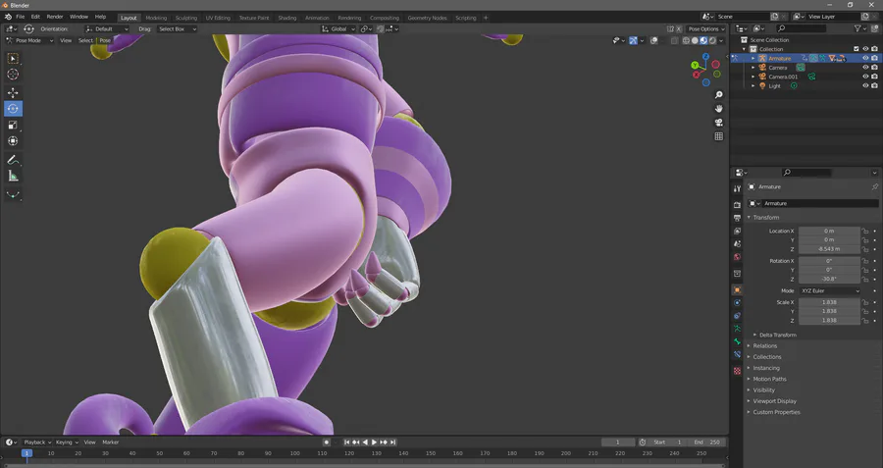
Task: Open the Pose Mode dropdown
Action: [29, 40]
